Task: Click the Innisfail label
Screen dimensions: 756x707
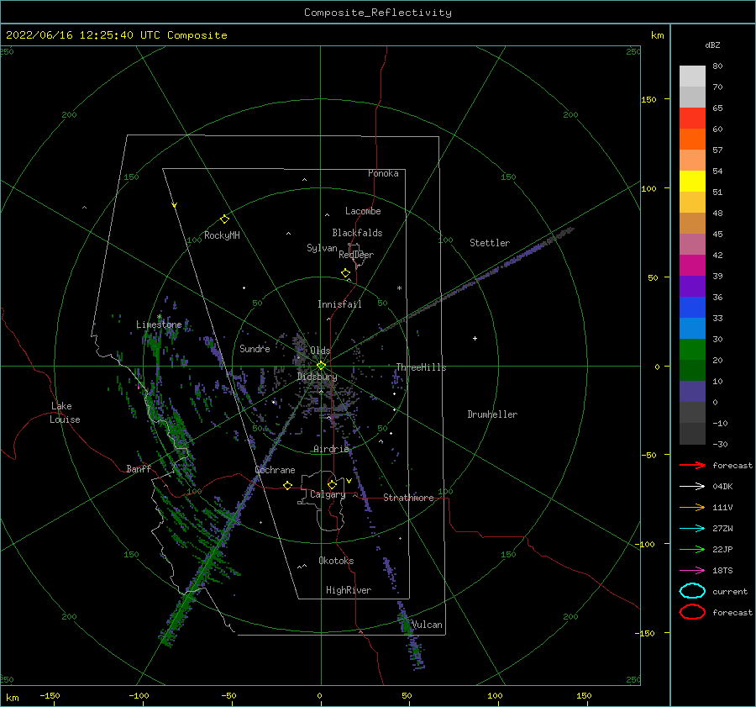Action: tap(339, 304)
